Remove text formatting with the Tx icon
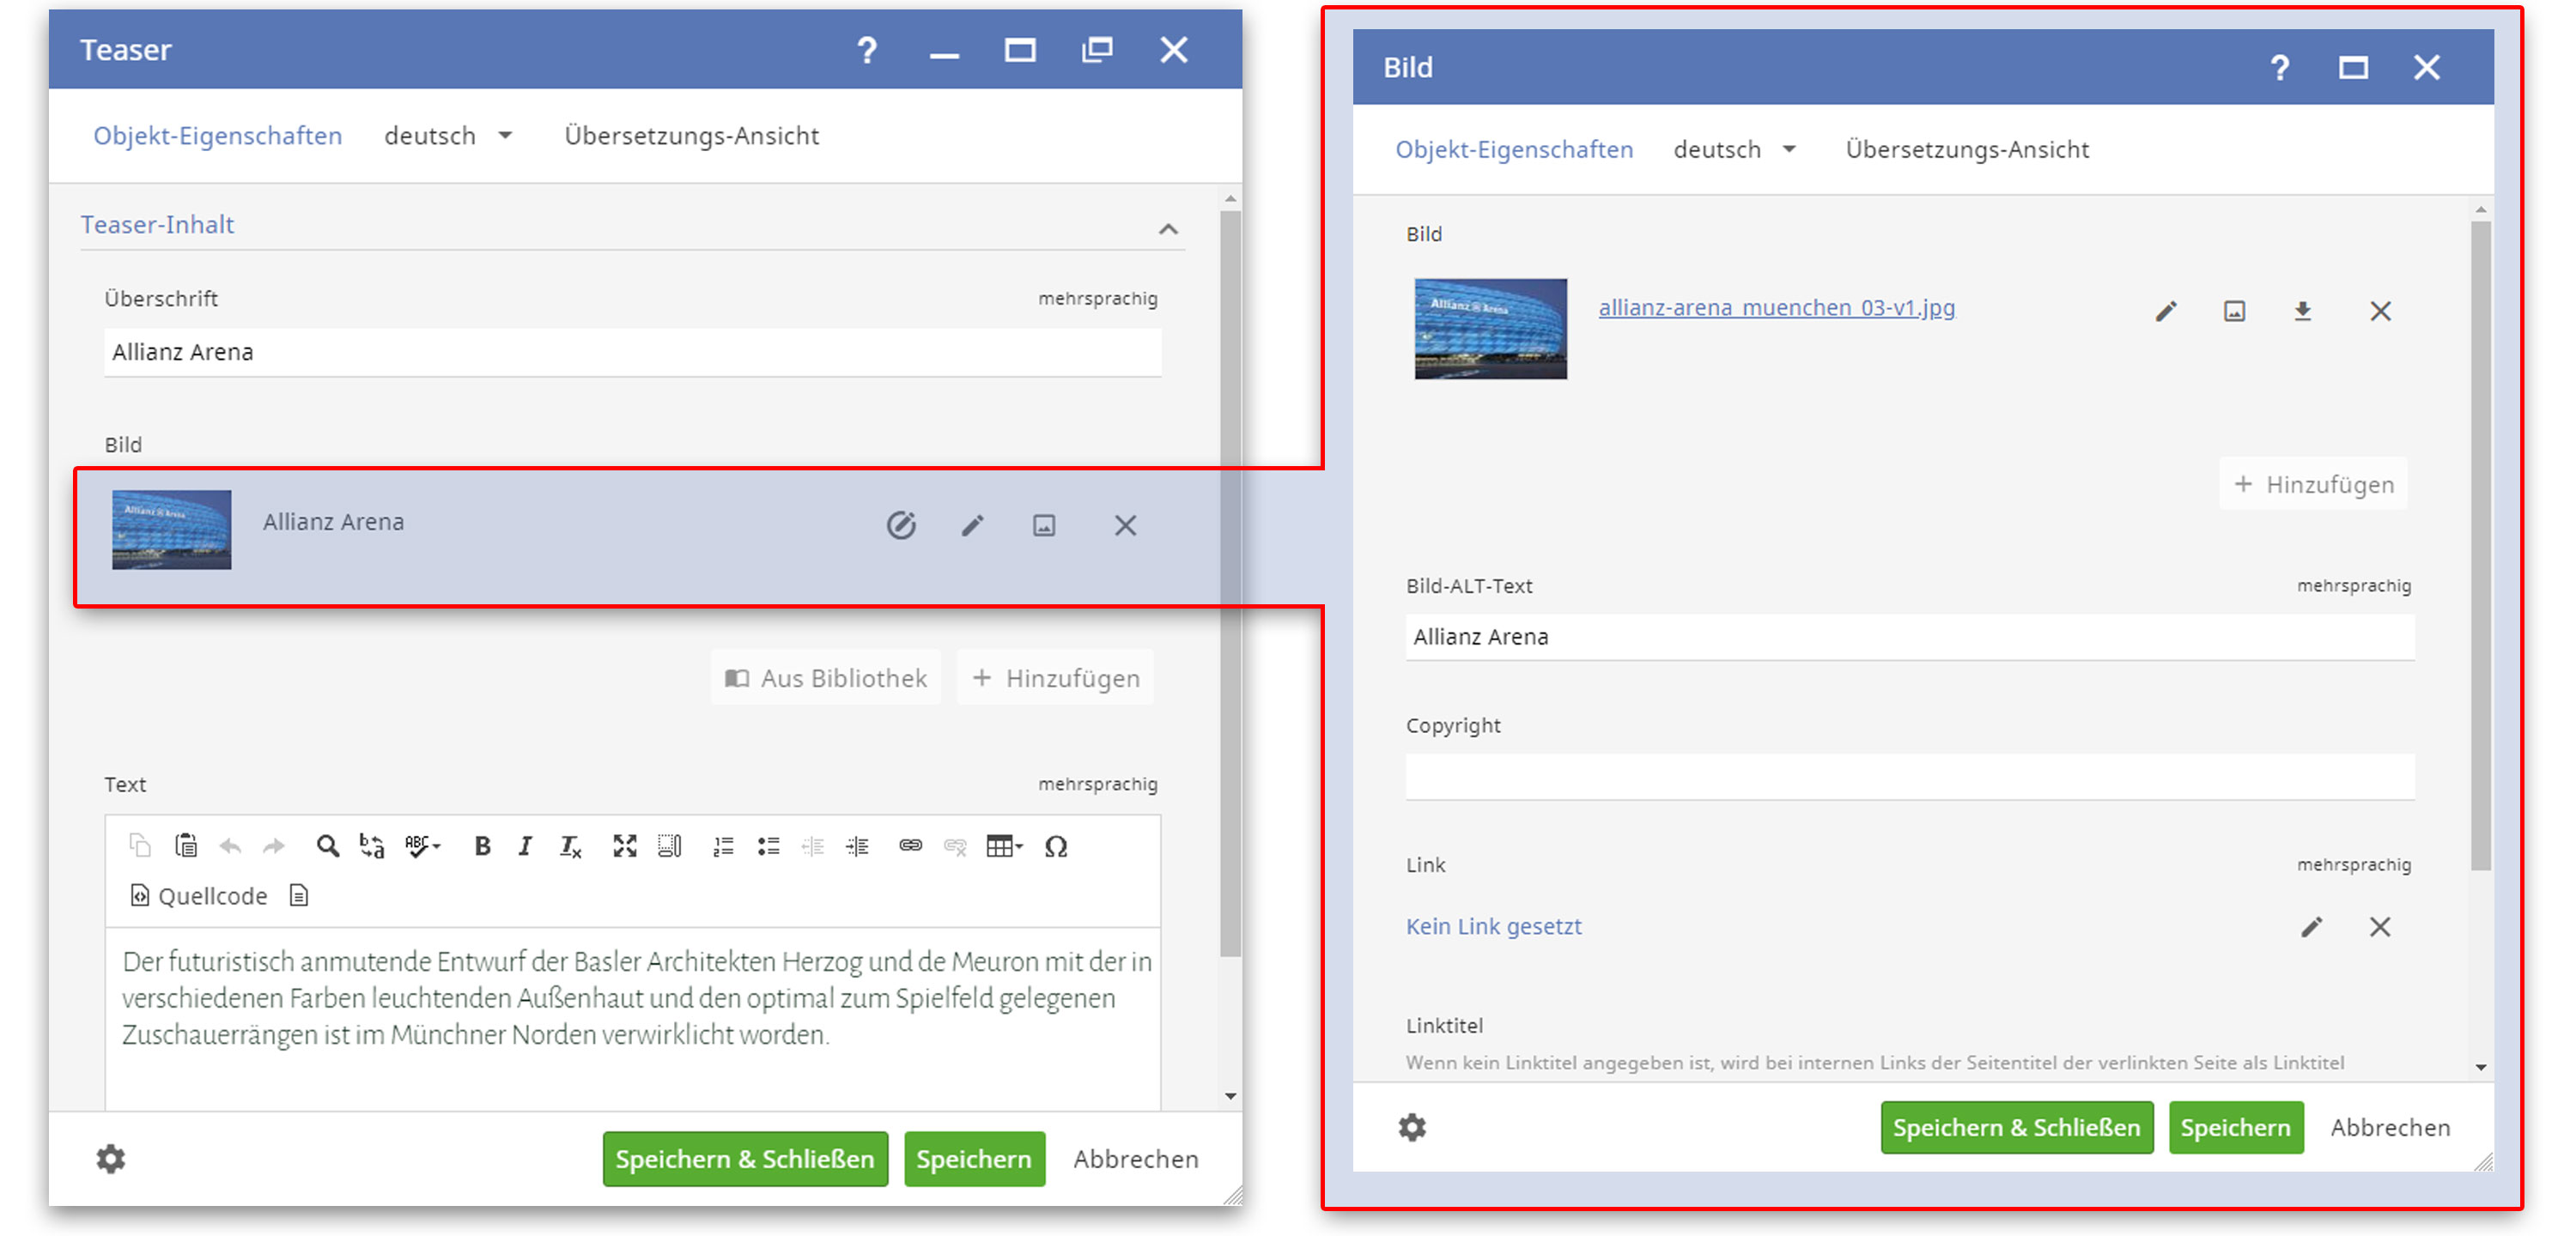 (570, 846)
